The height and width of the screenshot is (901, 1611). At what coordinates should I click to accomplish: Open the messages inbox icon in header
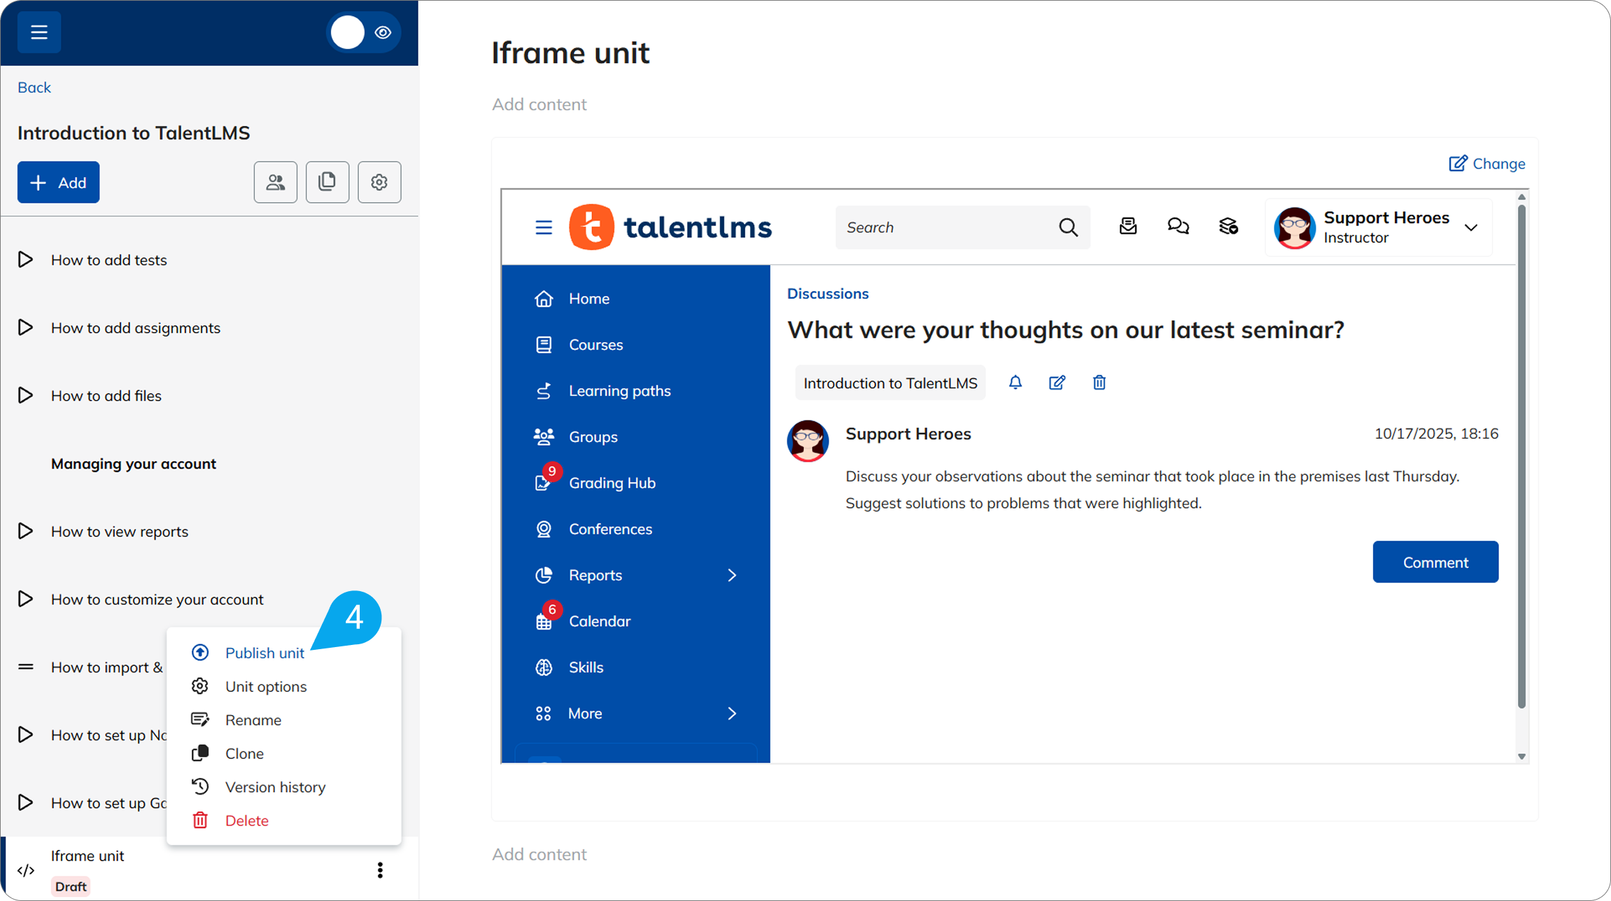[x=1127, y=227]
